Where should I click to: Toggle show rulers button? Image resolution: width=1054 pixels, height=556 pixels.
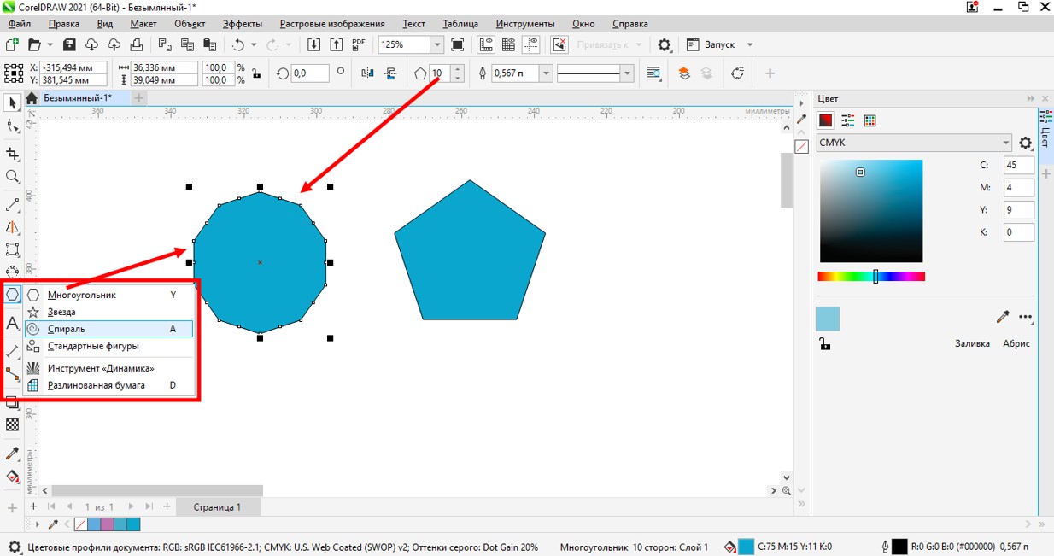pyautogui.click(x=487, y=44)
